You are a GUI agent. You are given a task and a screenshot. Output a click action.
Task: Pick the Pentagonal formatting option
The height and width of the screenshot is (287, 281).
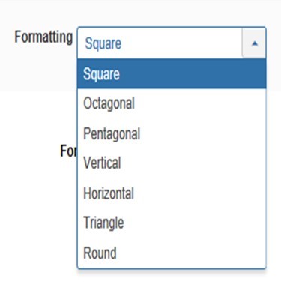[172, 133]
